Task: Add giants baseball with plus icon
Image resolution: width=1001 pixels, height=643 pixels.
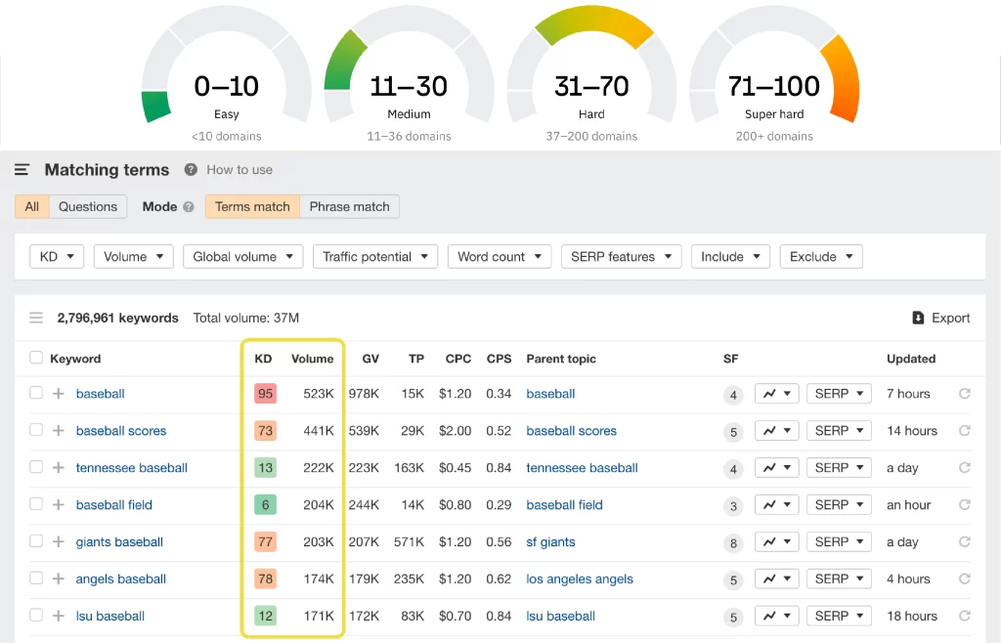Action: (58, 541)
